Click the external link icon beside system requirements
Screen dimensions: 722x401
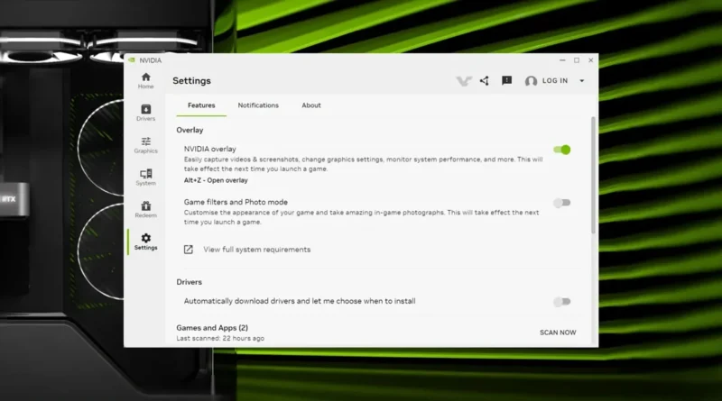[189, 250]
